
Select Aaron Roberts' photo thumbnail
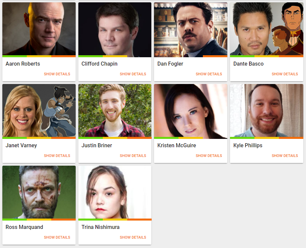[x=39, y=29]
